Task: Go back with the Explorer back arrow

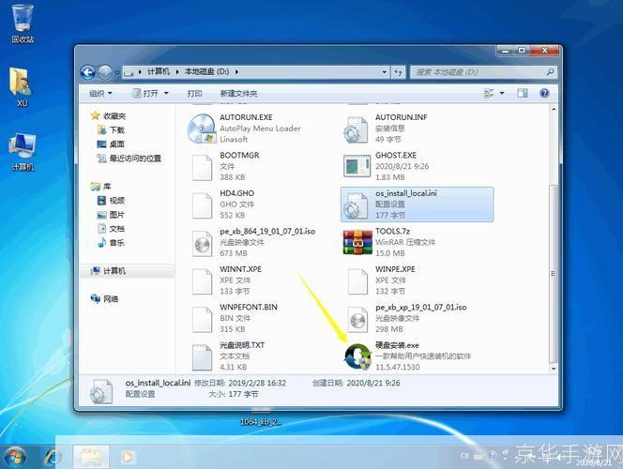Action: click(88, 72)
